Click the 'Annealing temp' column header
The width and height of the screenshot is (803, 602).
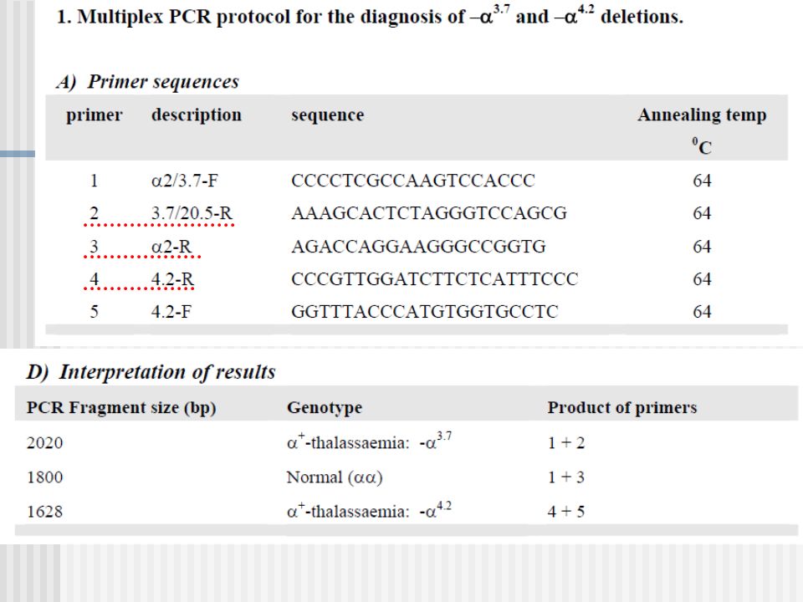click(702, 115)
